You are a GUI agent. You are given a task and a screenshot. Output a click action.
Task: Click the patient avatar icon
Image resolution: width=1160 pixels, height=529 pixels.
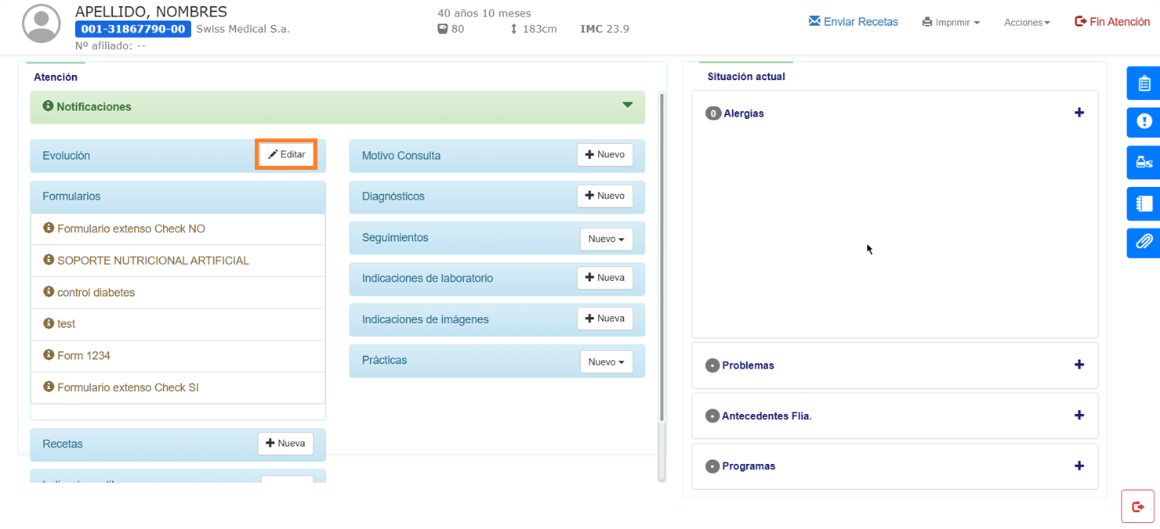click(42, 23)
